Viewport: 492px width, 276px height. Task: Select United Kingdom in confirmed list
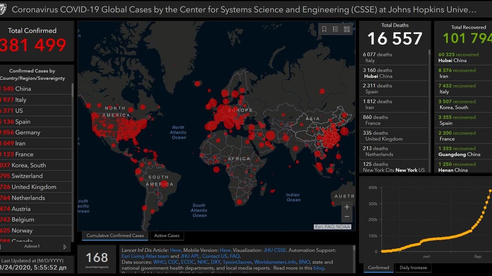coord(36,187)
